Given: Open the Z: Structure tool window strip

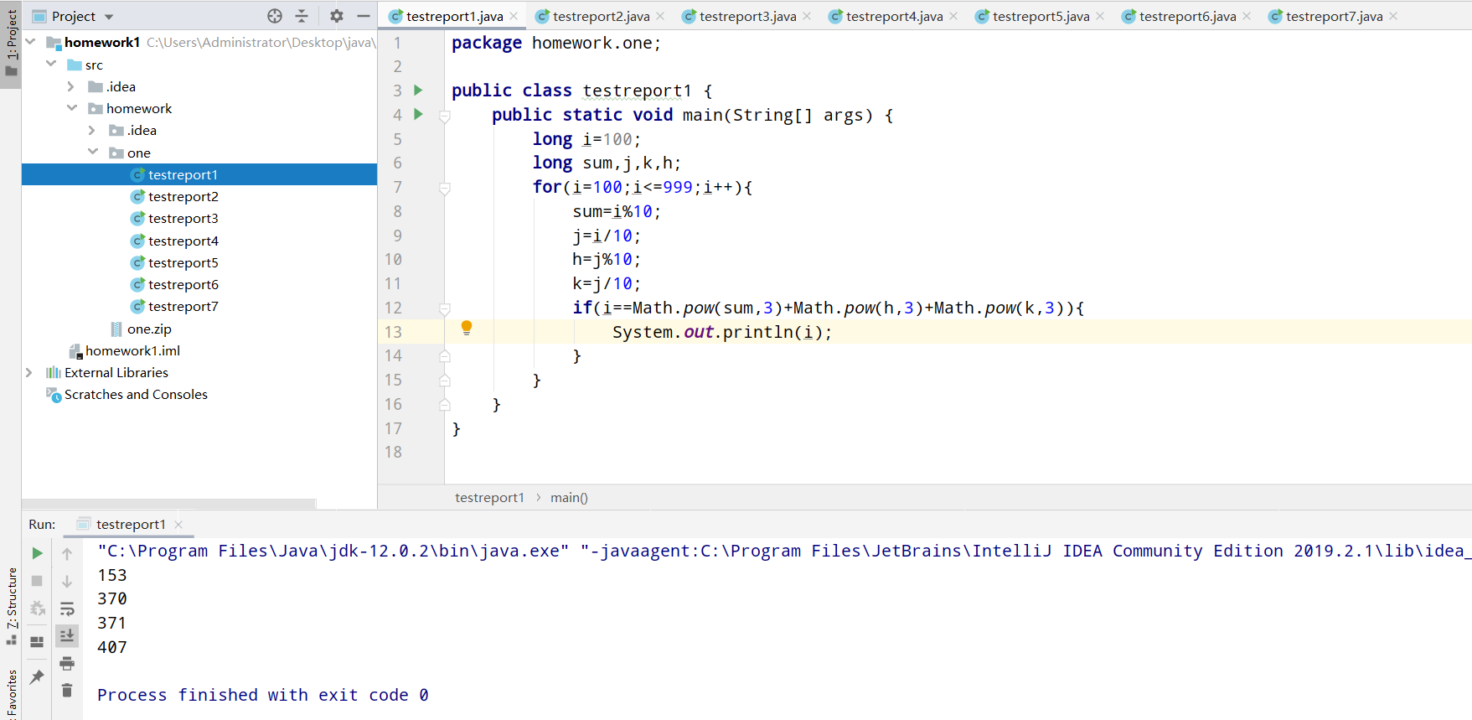Looking at the screenshot, I should coord(11,605).
